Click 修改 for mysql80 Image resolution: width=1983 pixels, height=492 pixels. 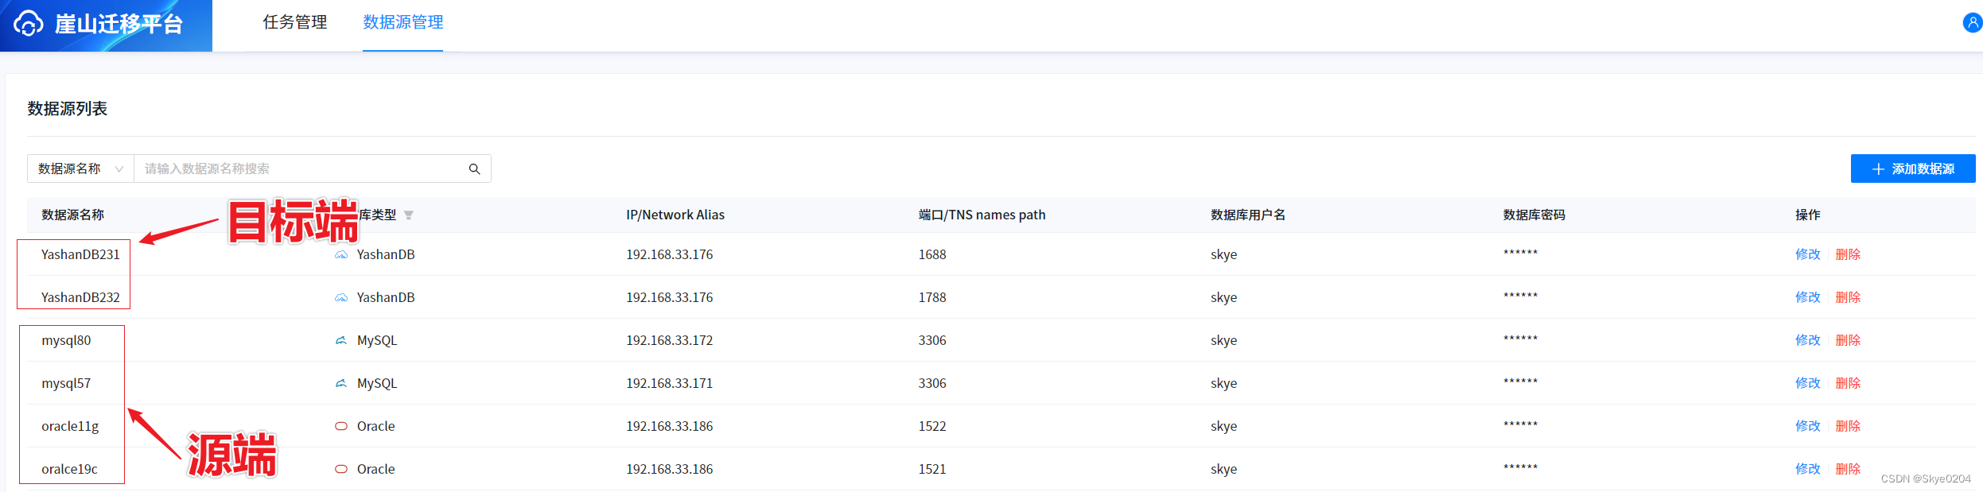click(1807, 340)
